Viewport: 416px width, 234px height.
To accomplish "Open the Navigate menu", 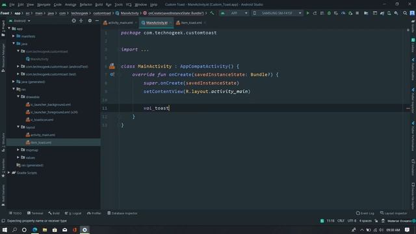I will [x=44, y=5].
